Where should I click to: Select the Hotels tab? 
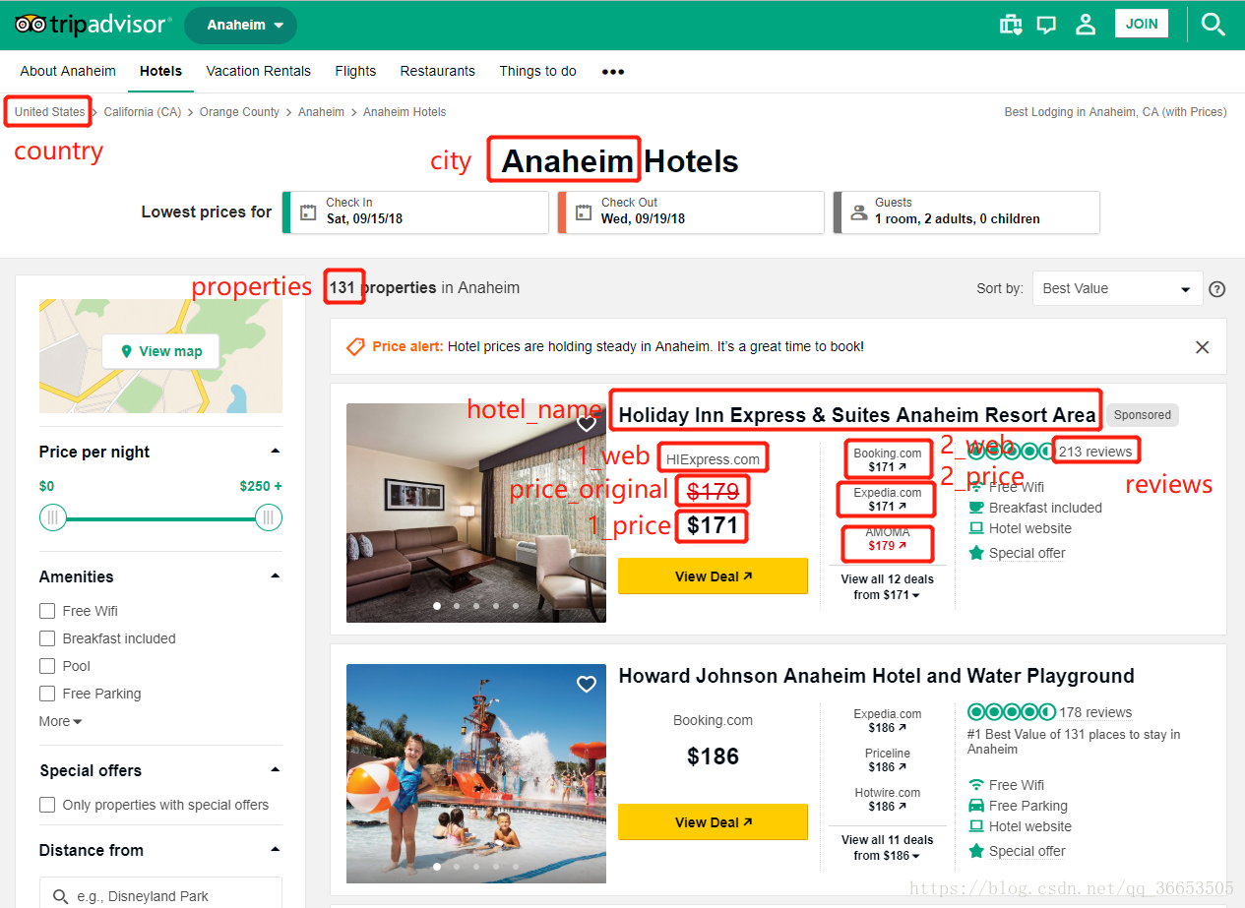click(x=160, y=71)
